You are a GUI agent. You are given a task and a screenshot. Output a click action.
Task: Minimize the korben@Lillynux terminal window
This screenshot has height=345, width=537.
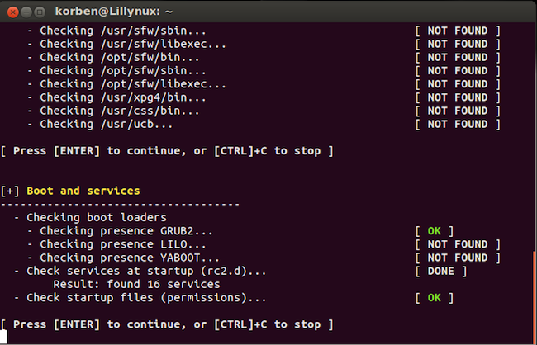point(26,12)
